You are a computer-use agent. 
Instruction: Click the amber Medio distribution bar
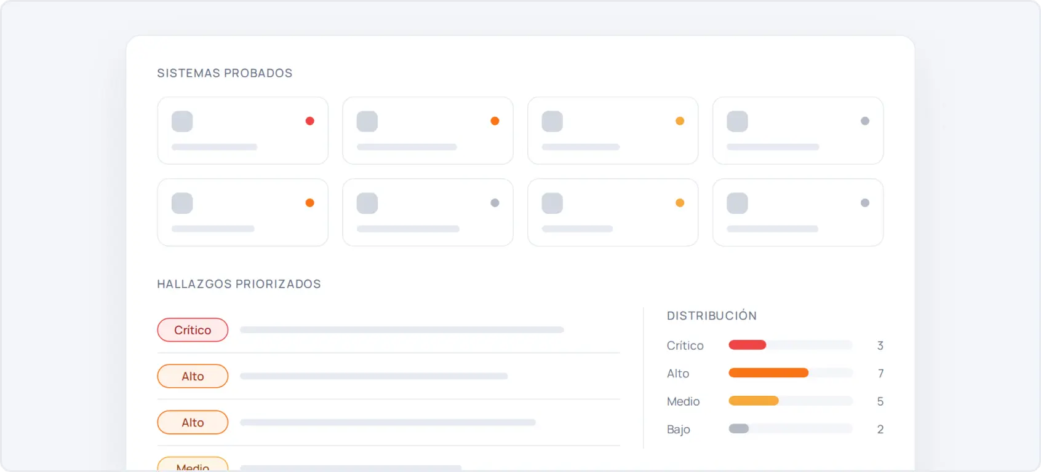[x=754, y=401]
